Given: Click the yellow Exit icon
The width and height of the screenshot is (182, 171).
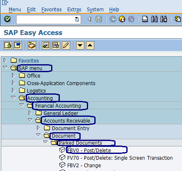Looking at the screenshot, I should pos(122,19).
